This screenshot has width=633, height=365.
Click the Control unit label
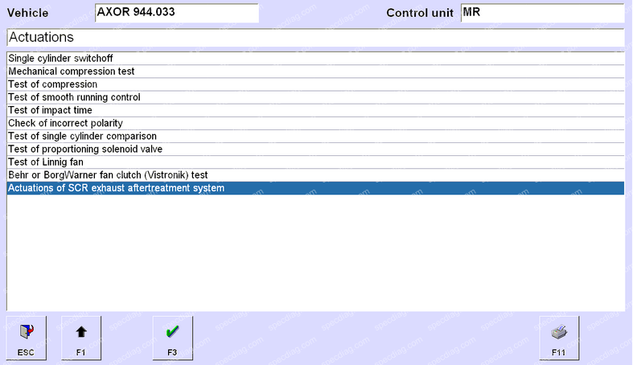(420, 14)
